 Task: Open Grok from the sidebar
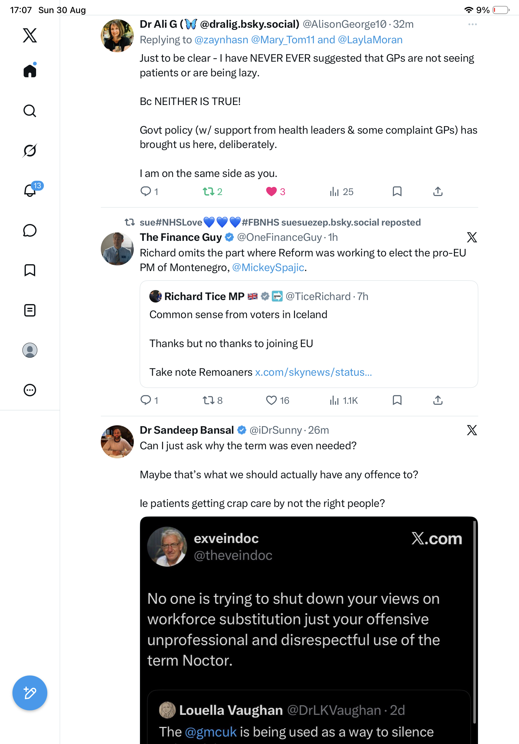(x=30, y=150)
